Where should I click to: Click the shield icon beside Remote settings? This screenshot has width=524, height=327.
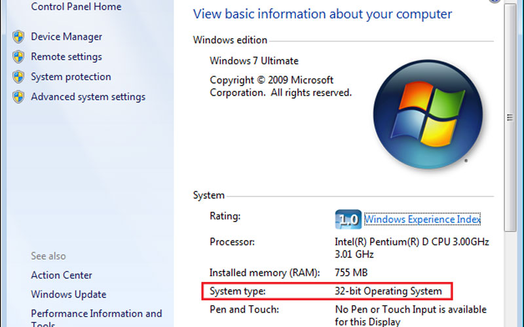[18, 57]
